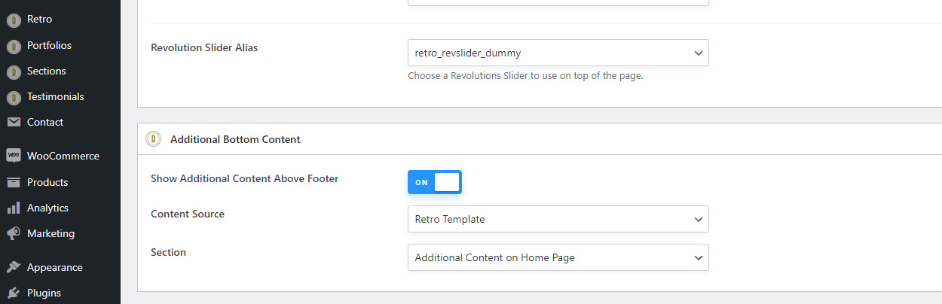
Task: Click the Products archive icon
Action: pyautogui.click(x=14, y=182)
